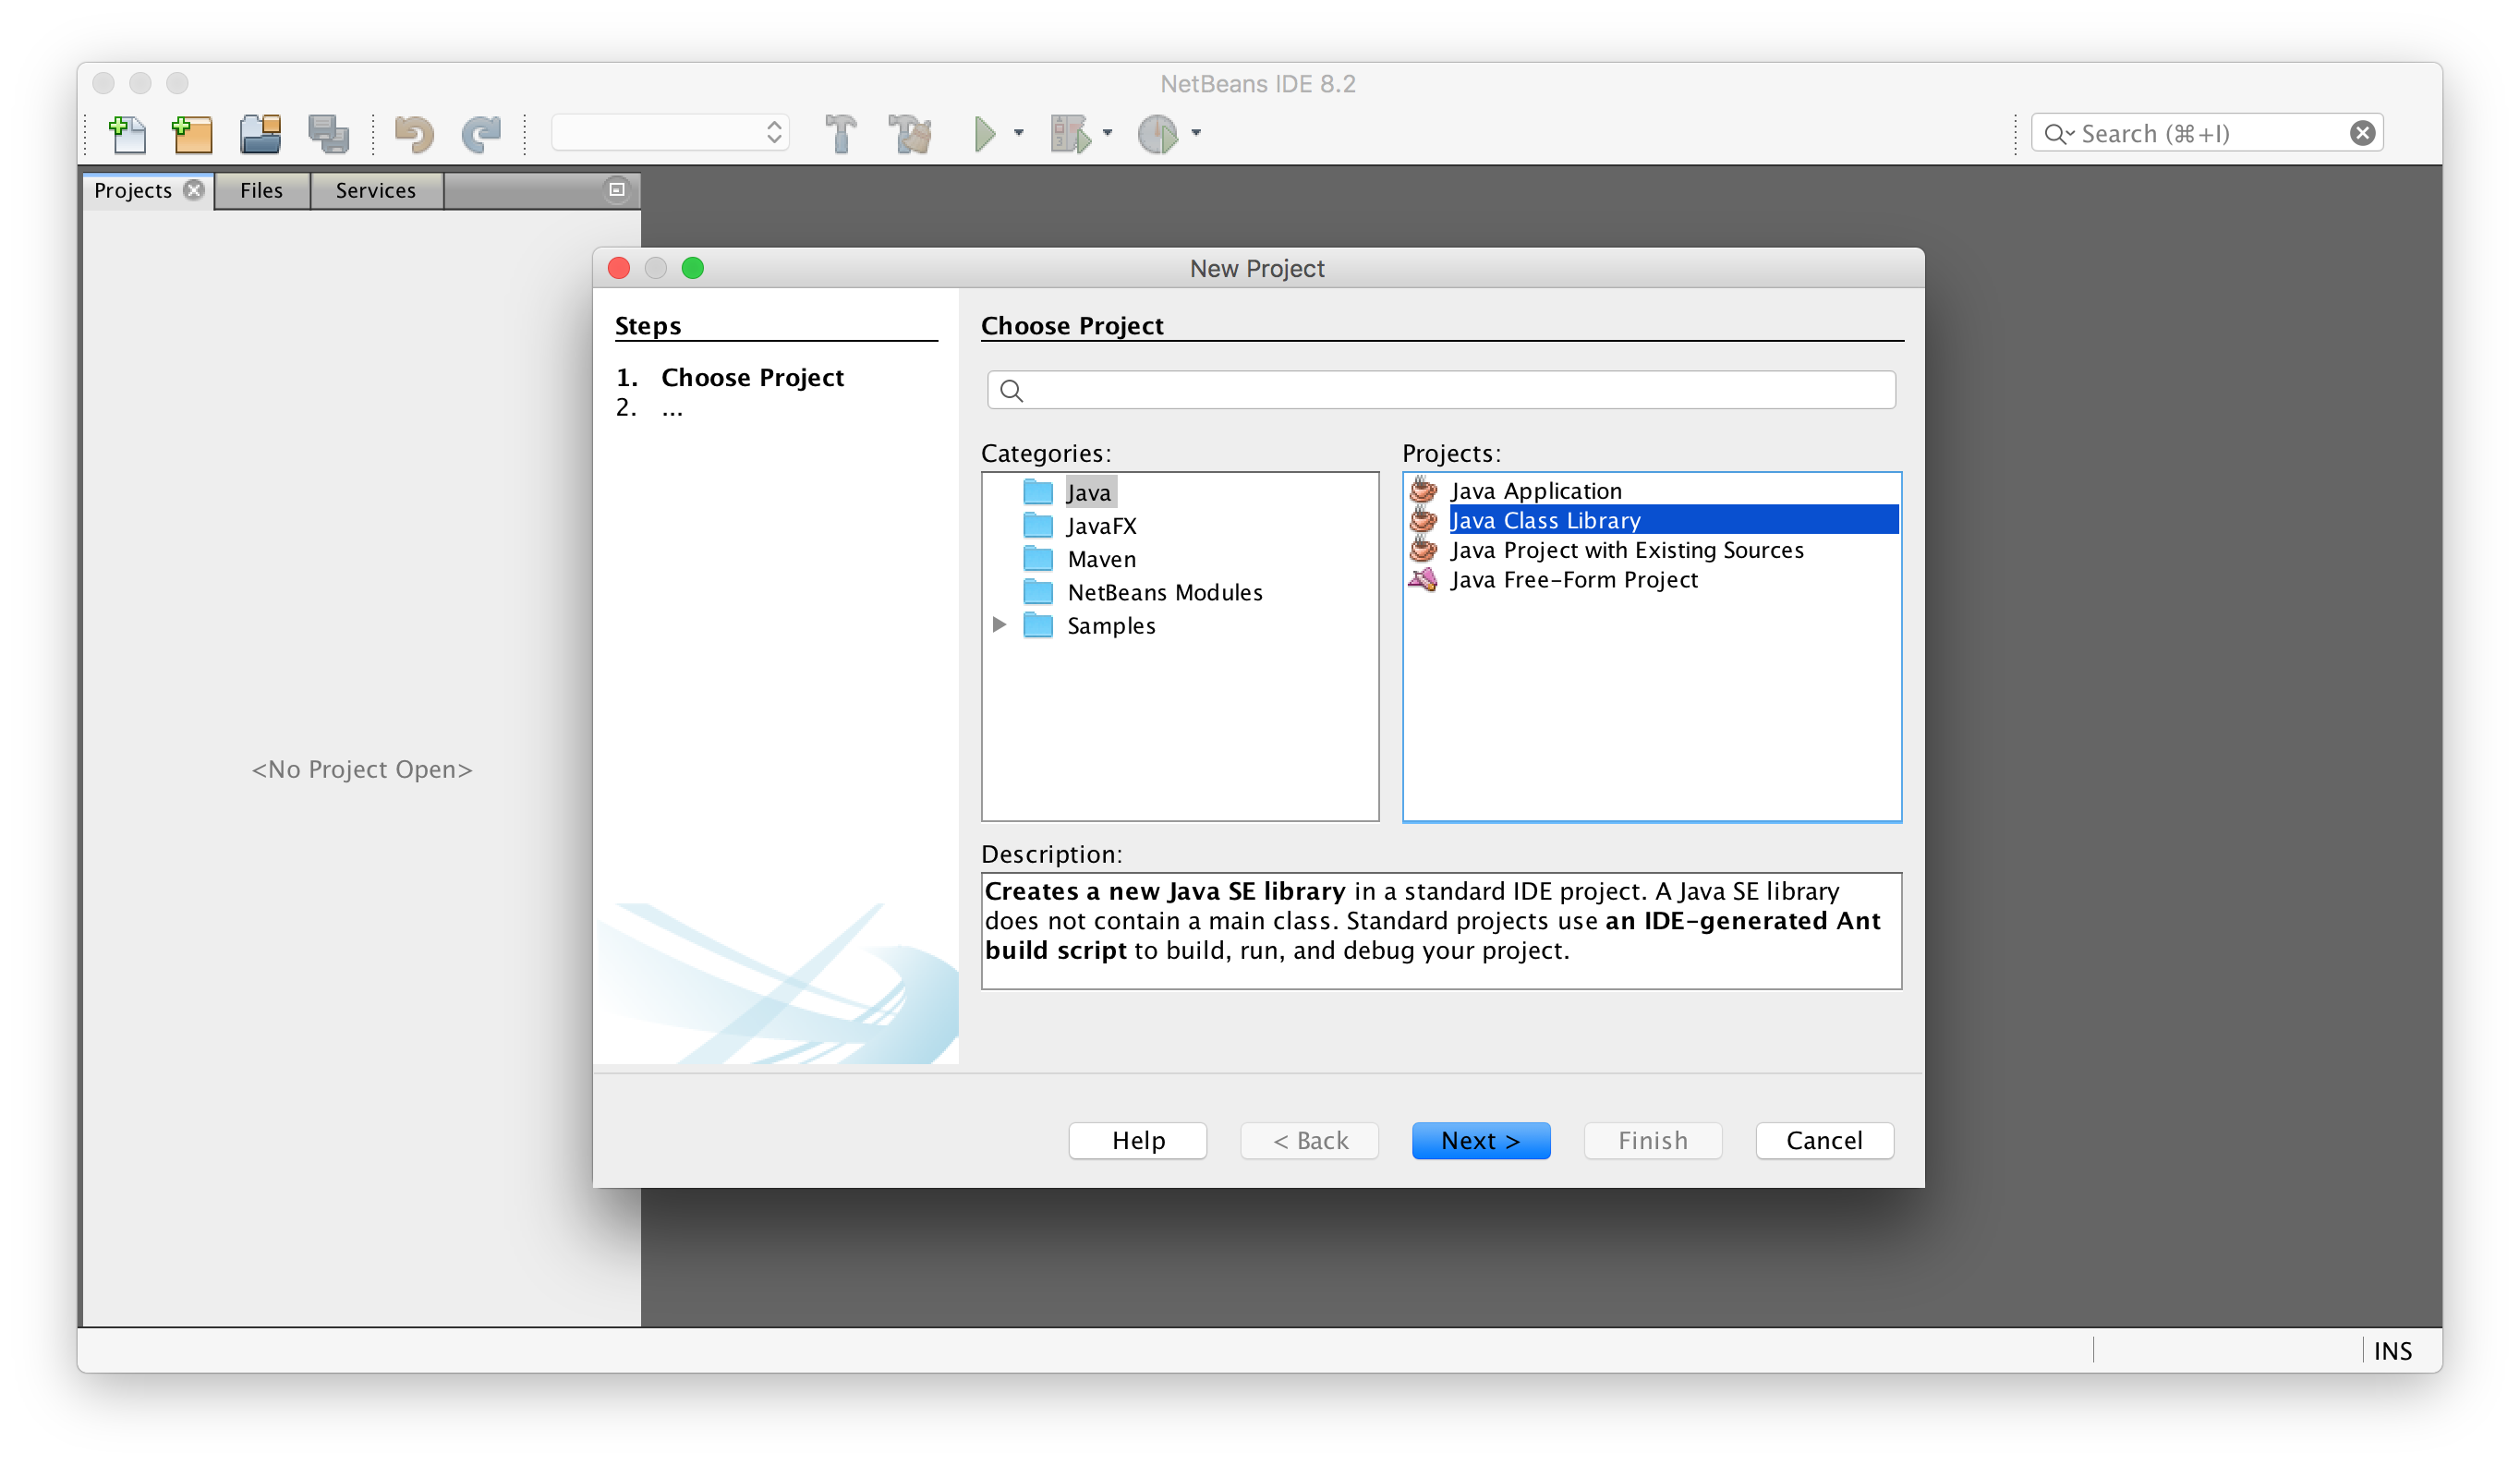Click the New Project toolbar icon

(x=192, y=133)
